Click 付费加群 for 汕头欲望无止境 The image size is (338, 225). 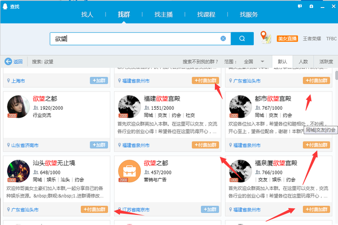(x=94, y=209)
